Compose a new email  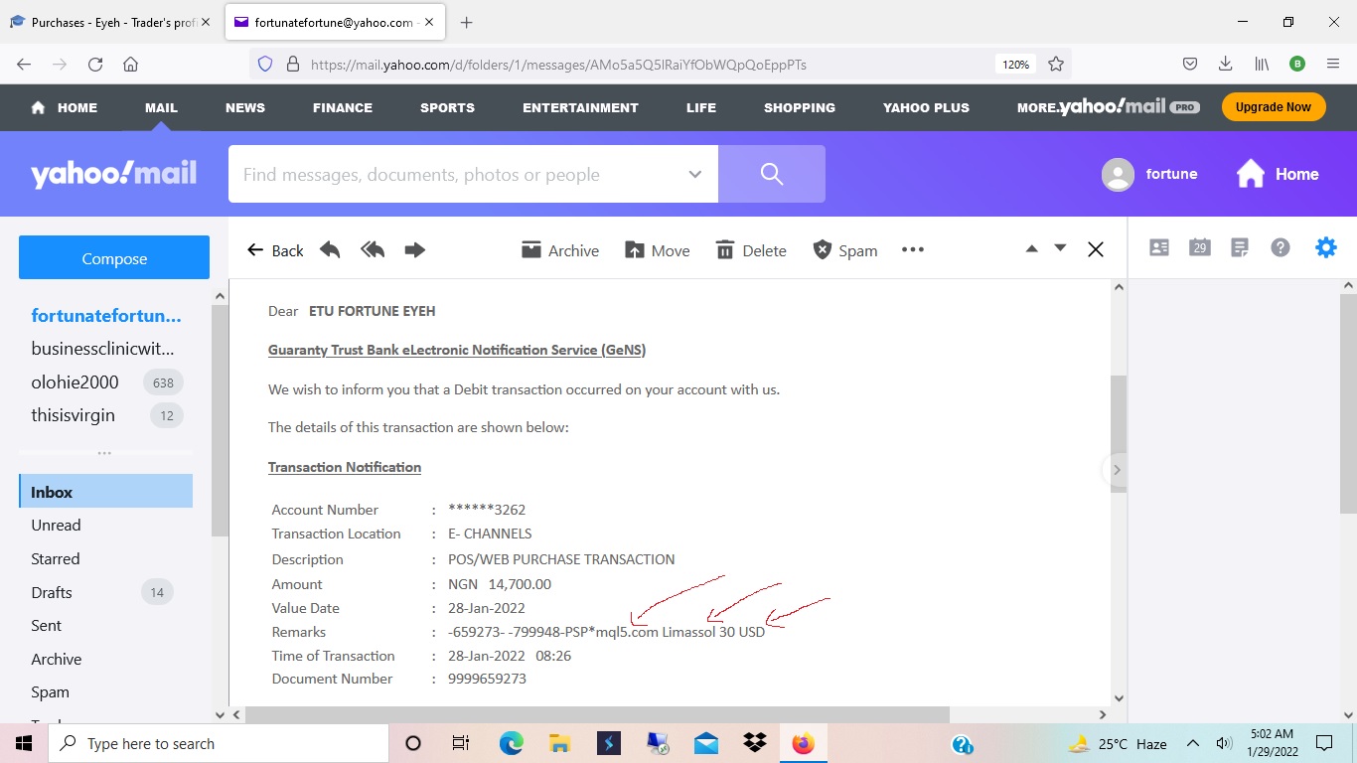pyautogui.click(x=114, y=257)
